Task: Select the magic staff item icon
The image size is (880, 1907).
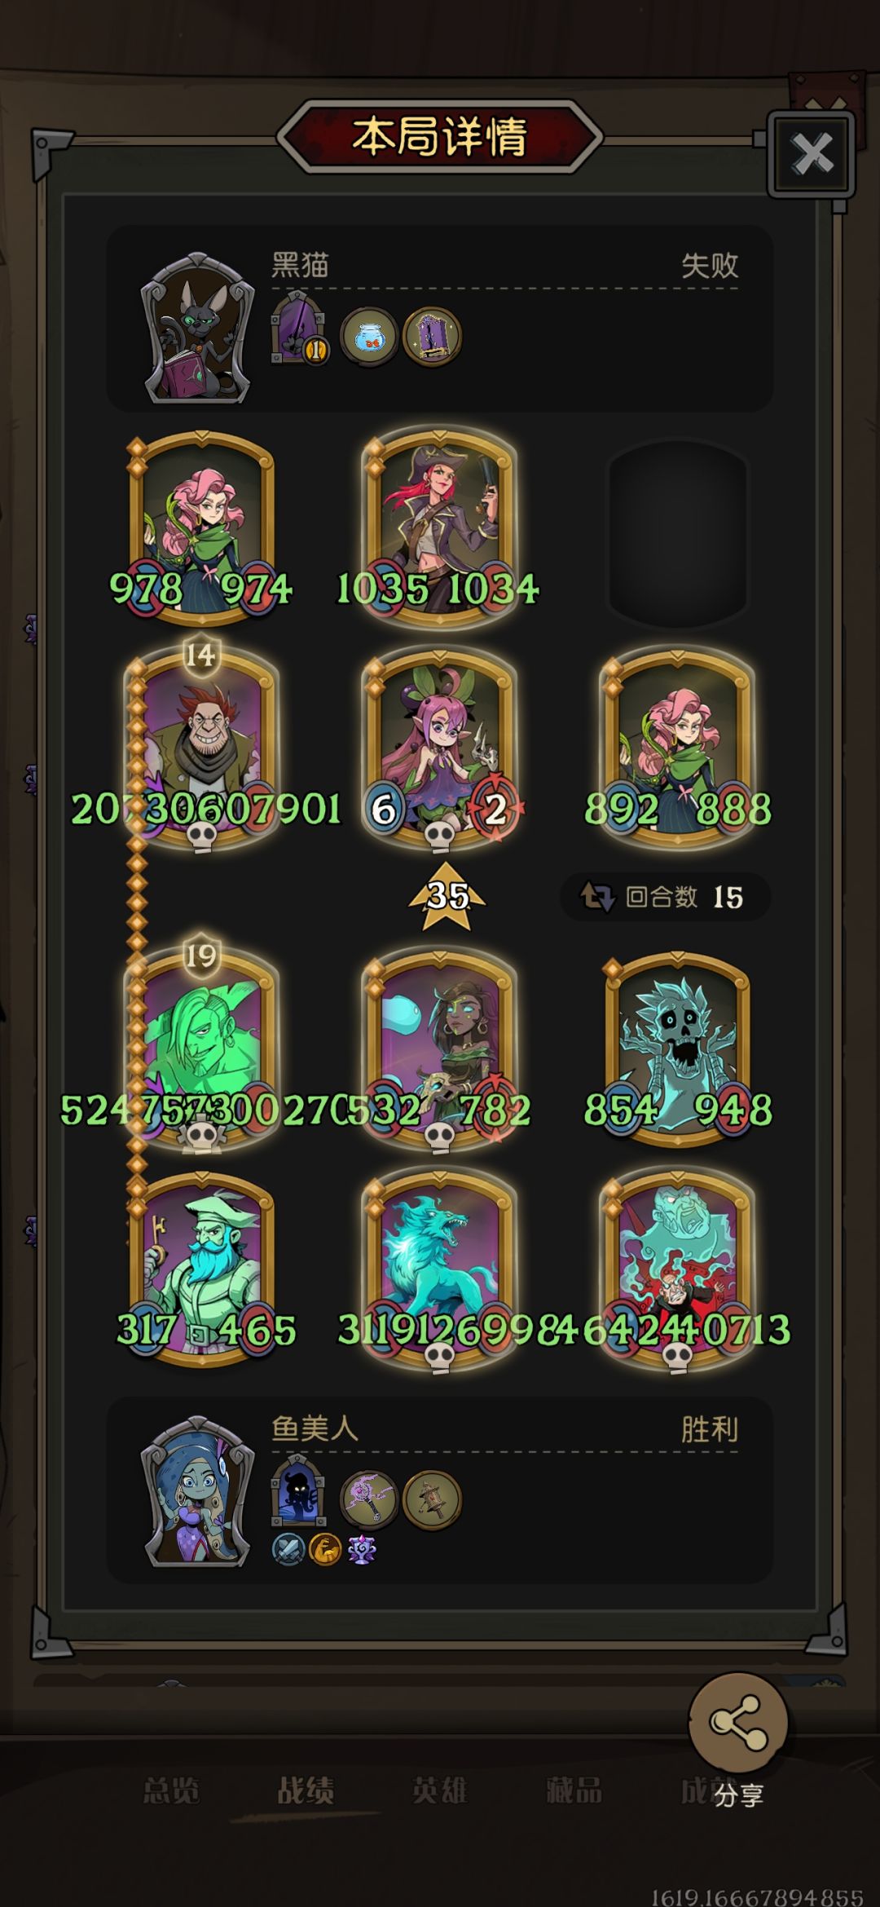Action: [369, 1499]
